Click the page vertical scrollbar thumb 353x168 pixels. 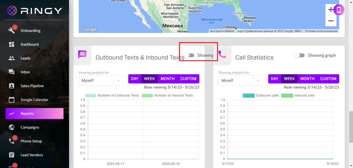tap(351, 127)
